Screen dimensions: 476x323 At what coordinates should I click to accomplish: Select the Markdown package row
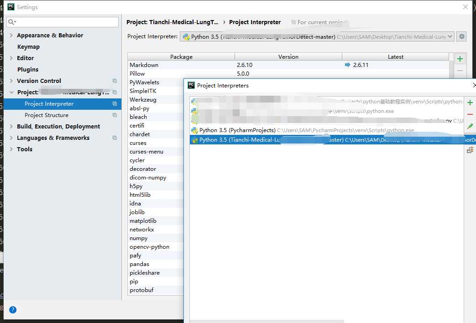288,65
